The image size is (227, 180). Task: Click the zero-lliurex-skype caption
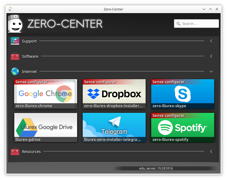(169, 106)
